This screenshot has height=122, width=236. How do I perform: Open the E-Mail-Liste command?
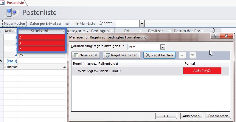pyautogui.click(x=86, y=23)
